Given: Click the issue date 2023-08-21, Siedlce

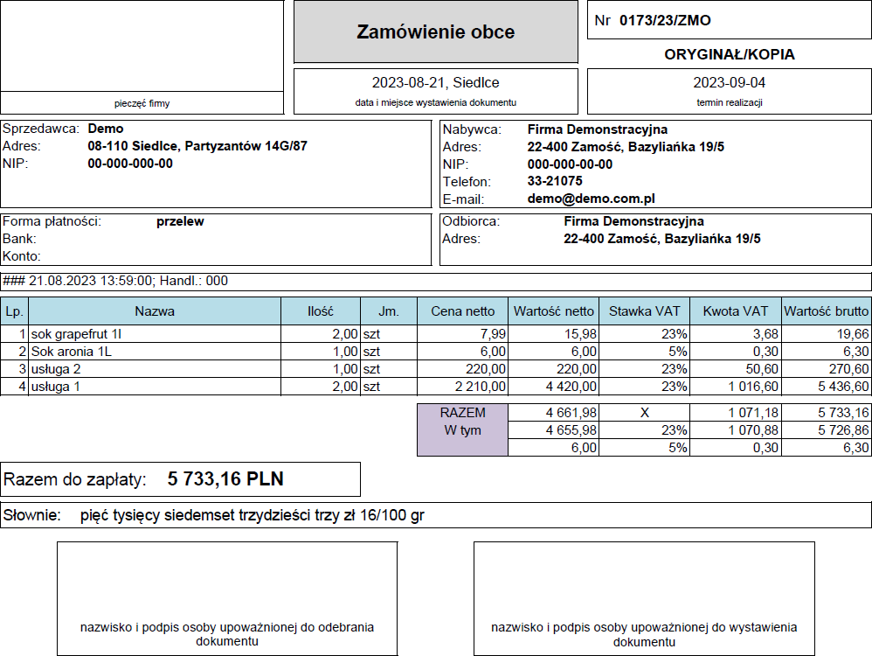Looking at the screenshot, I should 435,83.
